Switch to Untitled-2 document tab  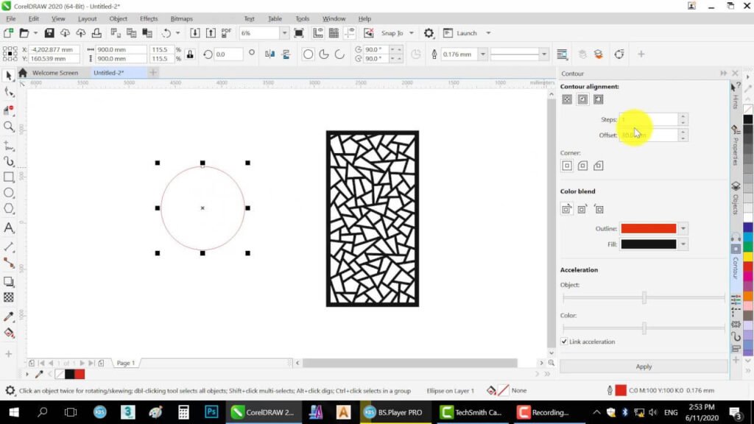pyautogui.click(x=109, y=73)
